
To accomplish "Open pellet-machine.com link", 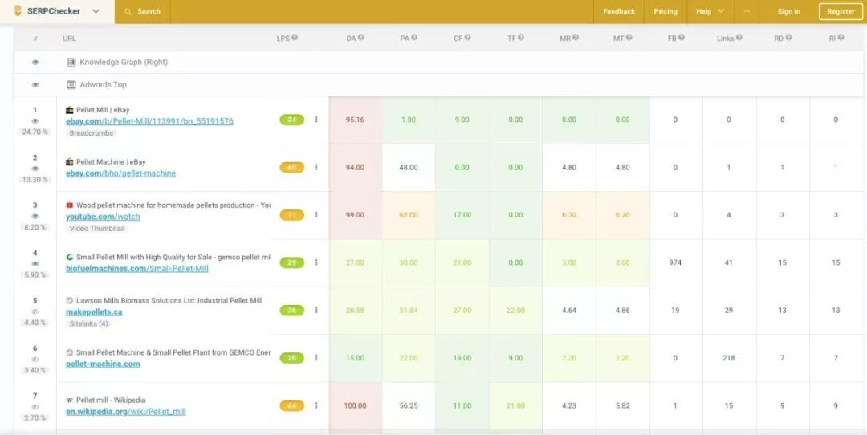I will 103,364.
